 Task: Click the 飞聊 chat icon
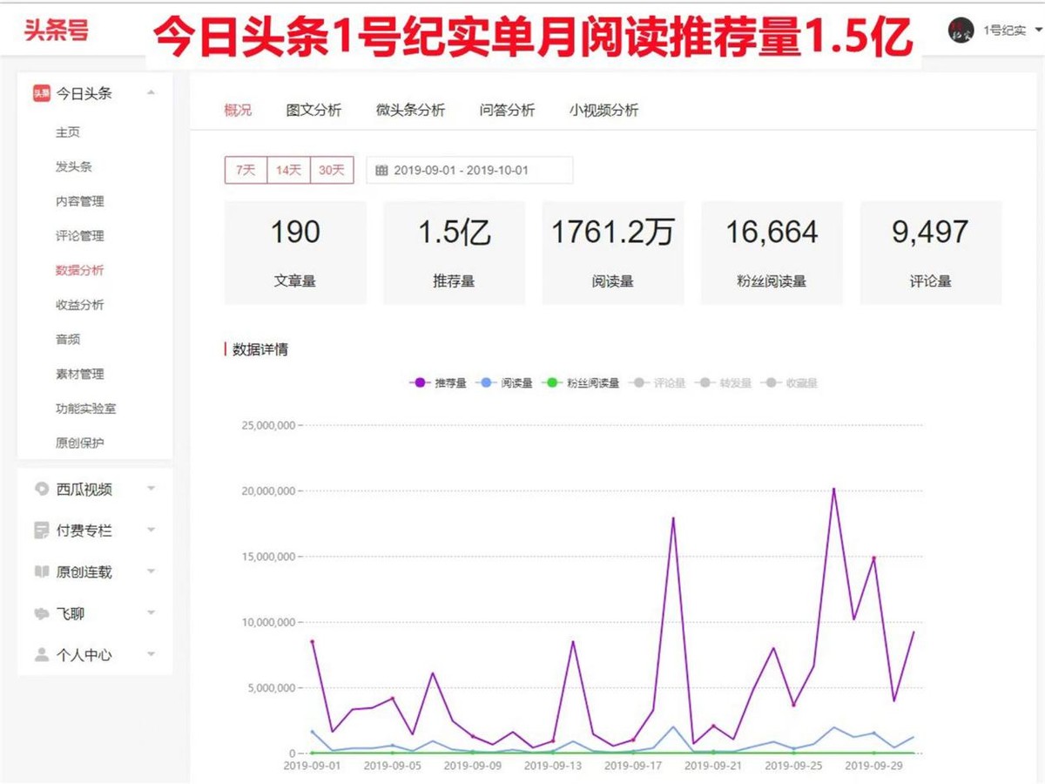[41, 613]
